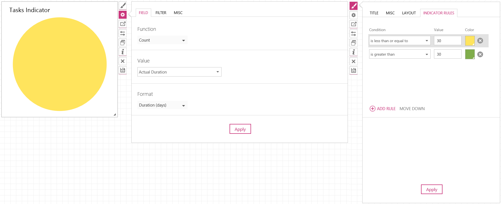Click the widget resize handle in the corner
The height and width of the screenshot is (204, 501).
(x=115, y=114)
